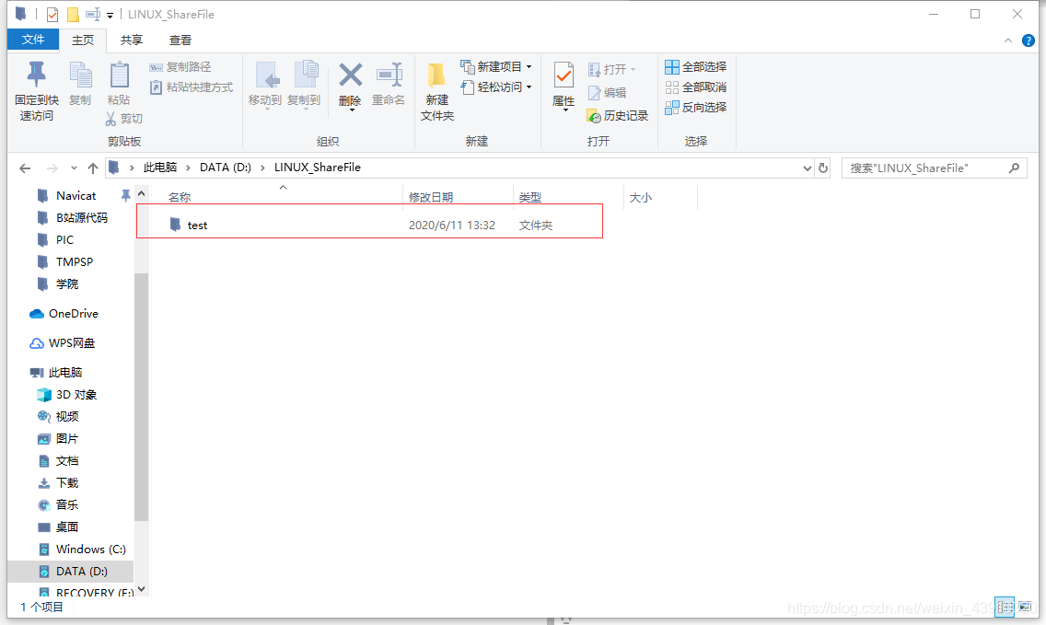1046x625 pixels.
Task: Collapse the ribbon with the chevron
Action: coord(1008,40)
